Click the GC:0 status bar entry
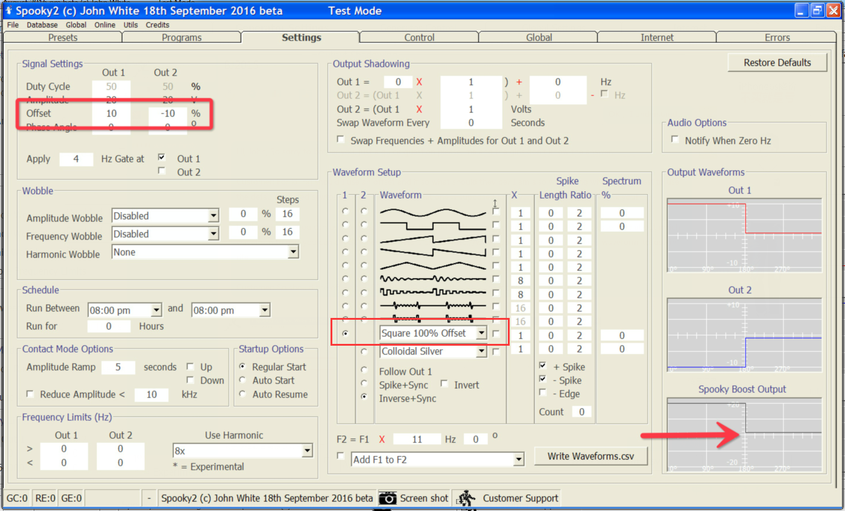845x511 pixels. point(17,498)
